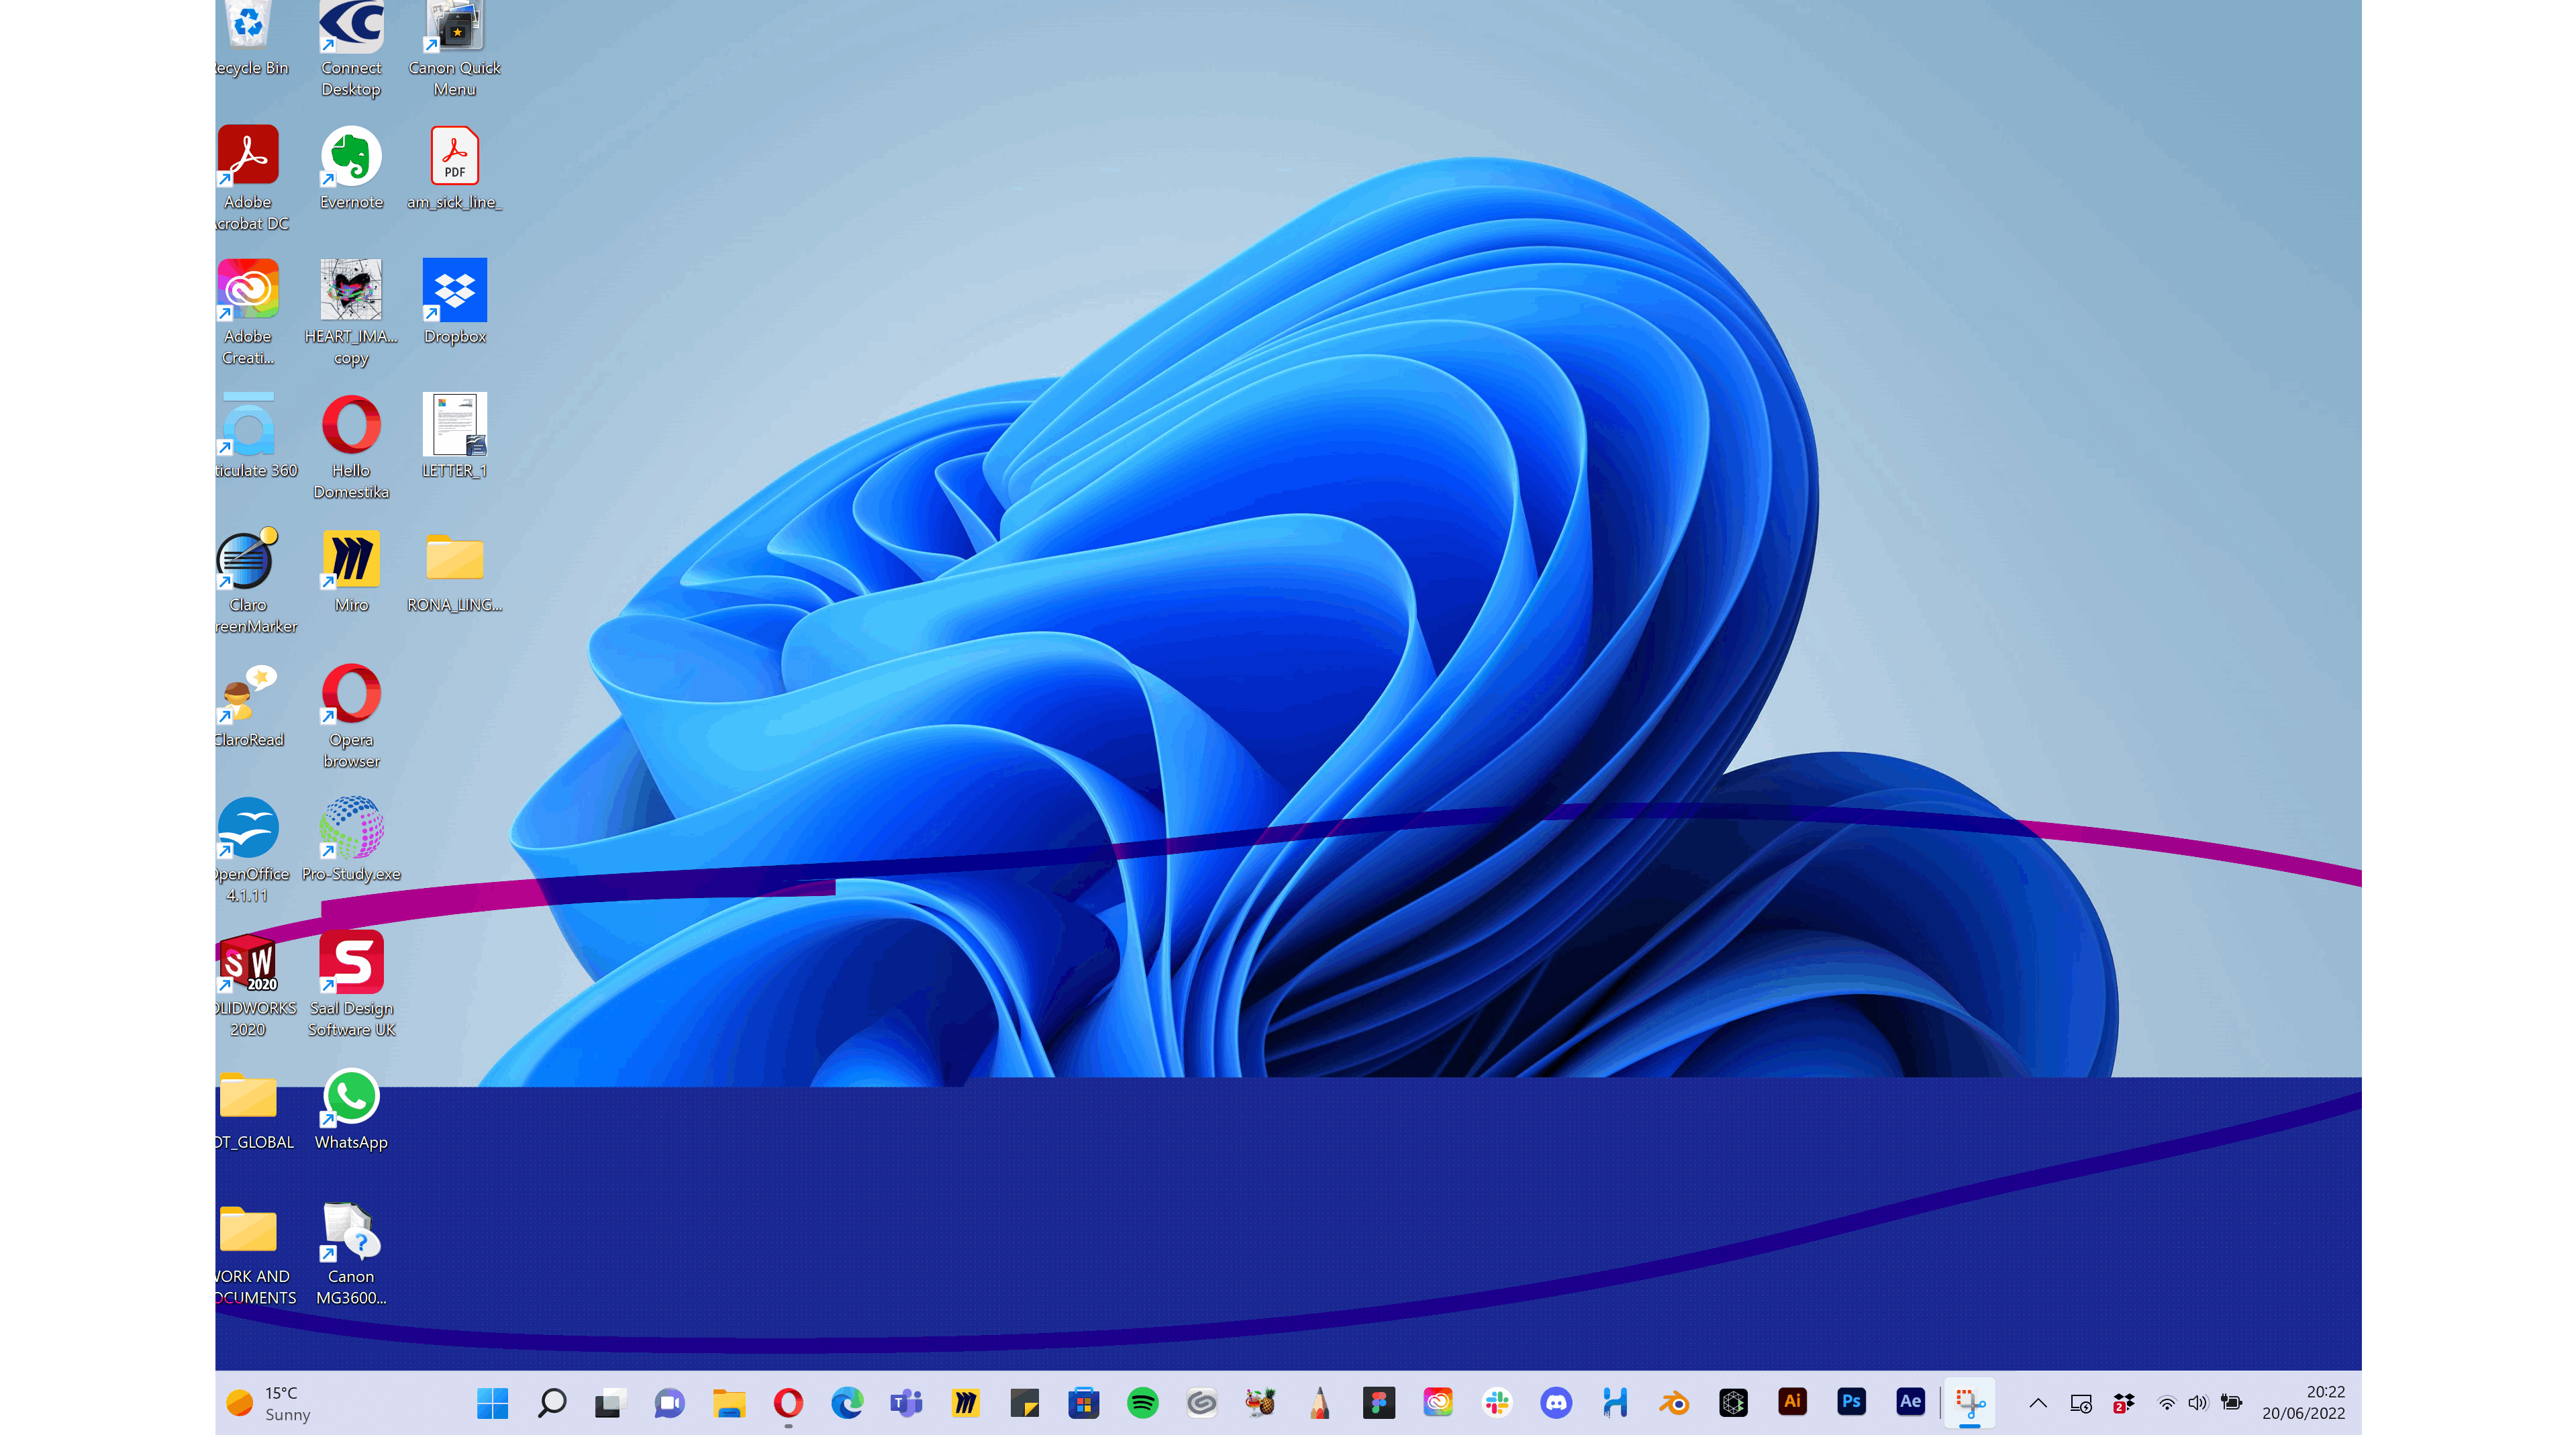This screenshot has height=1435, width=2576.
Task: Show hidden system tray icons
Action: 2038,1403
